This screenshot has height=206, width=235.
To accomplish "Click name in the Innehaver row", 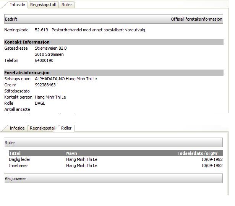I will 82,165.
